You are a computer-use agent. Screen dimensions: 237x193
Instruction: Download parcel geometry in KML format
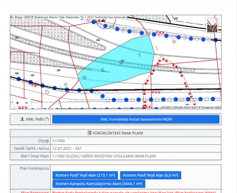point(136,119)
